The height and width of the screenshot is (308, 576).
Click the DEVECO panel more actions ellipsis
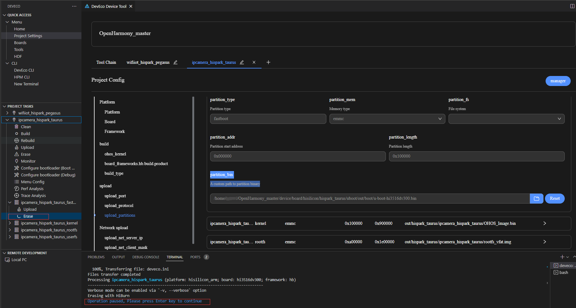74,6
